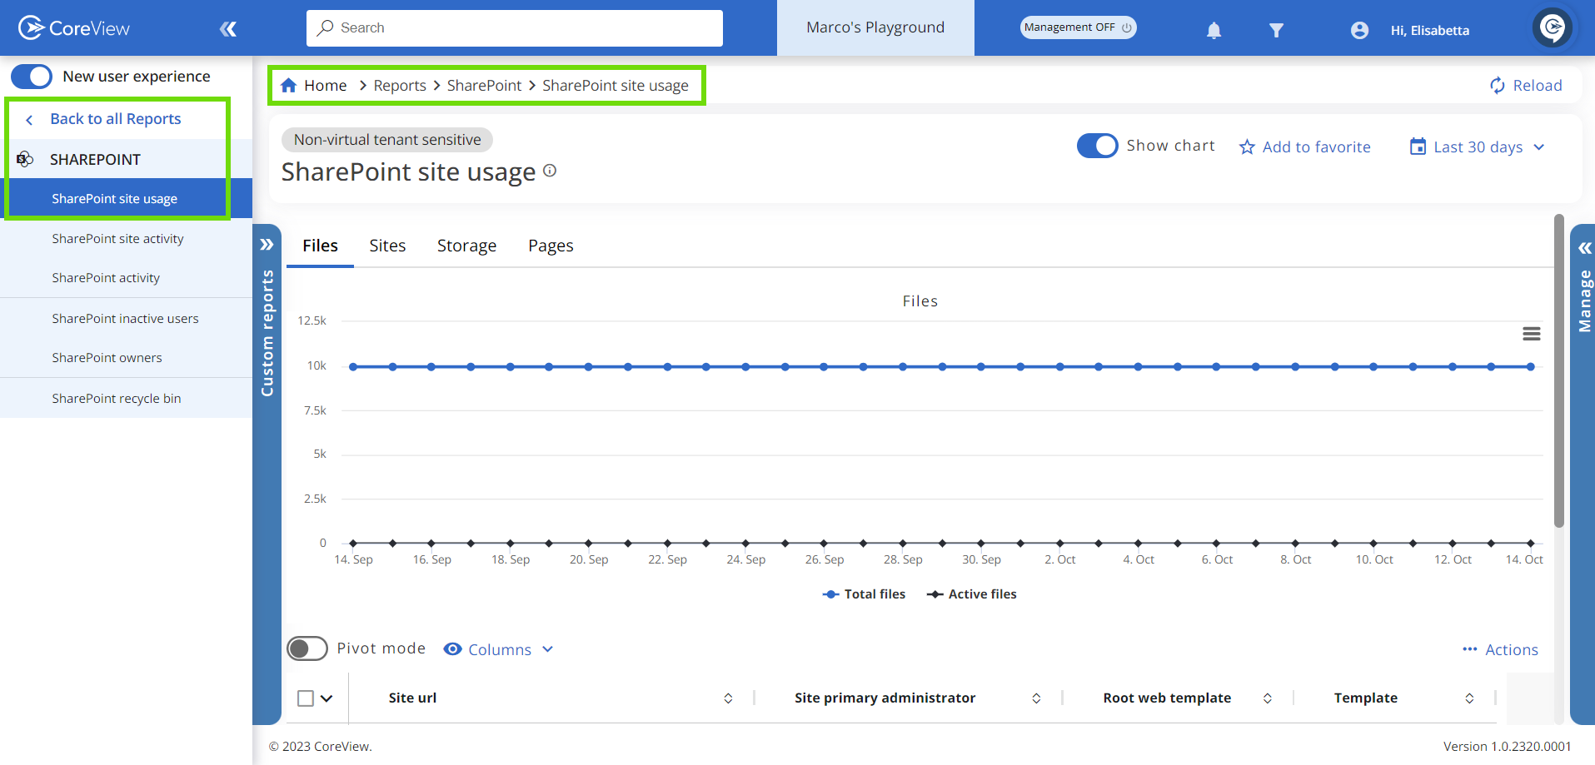The height and width of the screenshot is (765, 1595).
Task: Click the star icon for favorites
Action: (x=1247, y=147)
